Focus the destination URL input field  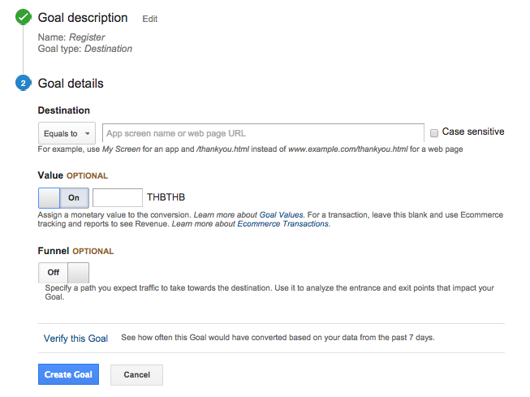(262, 133)
